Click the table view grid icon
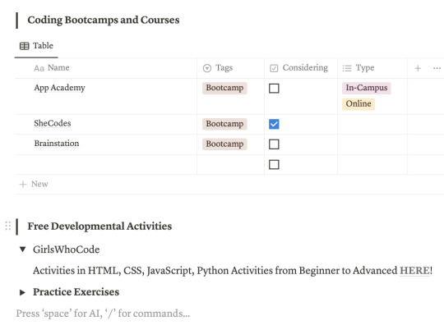The image size is (444, 325). click(x=25, y=46)
